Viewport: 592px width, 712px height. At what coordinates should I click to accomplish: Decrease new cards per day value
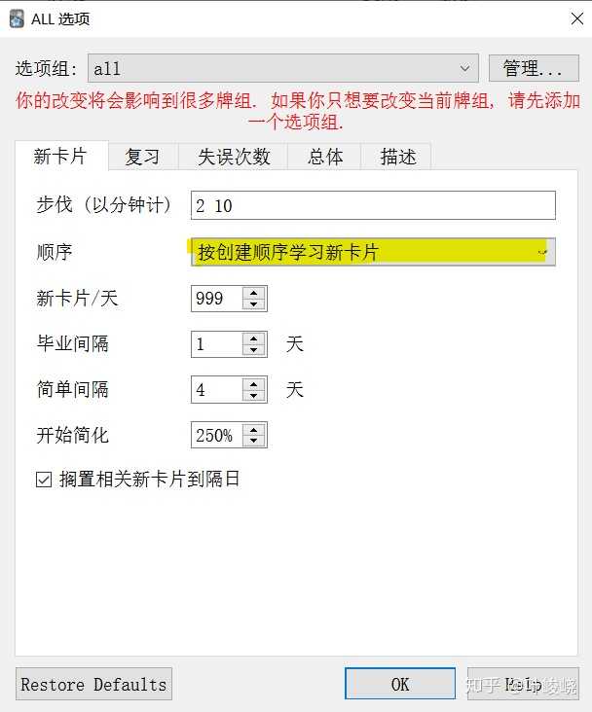(x=254, y=304)
